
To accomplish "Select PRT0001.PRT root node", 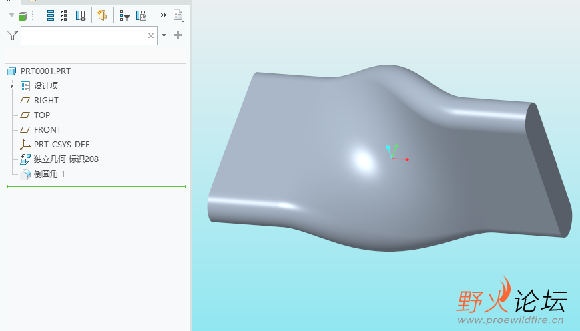I will (x=45, y=71).
